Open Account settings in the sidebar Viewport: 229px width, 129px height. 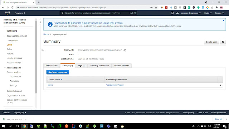(14, 62)
